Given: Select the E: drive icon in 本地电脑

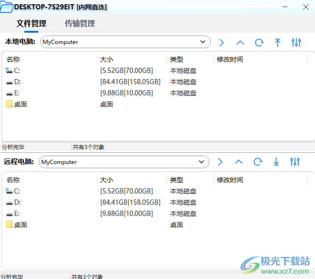Looking at the screenshot, I should click(x=9, y=93).
